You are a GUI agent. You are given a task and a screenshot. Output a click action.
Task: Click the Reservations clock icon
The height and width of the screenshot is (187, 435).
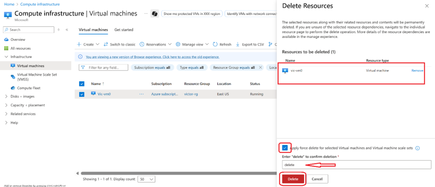point(142,44)
